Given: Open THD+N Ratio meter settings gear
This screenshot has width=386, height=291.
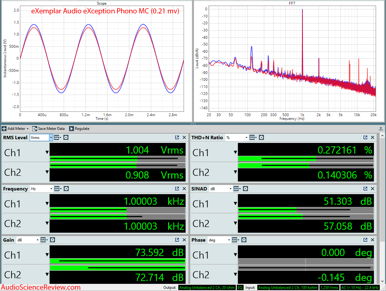Looking at the screenshot, I should (x=261, y=137).
